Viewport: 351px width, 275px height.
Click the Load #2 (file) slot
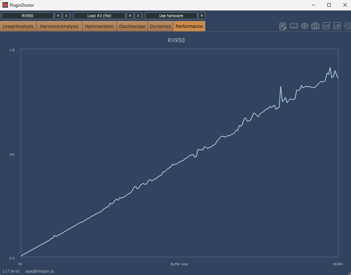point(99,16)
